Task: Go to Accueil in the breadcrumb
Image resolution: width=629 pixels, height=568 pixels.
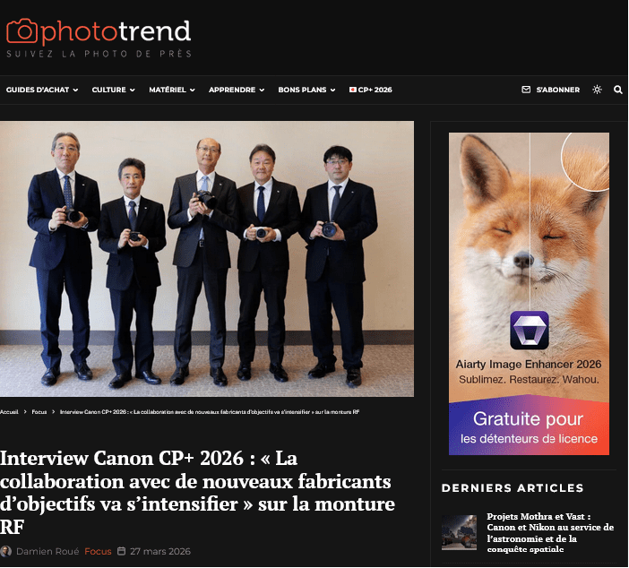Action: 9,411
